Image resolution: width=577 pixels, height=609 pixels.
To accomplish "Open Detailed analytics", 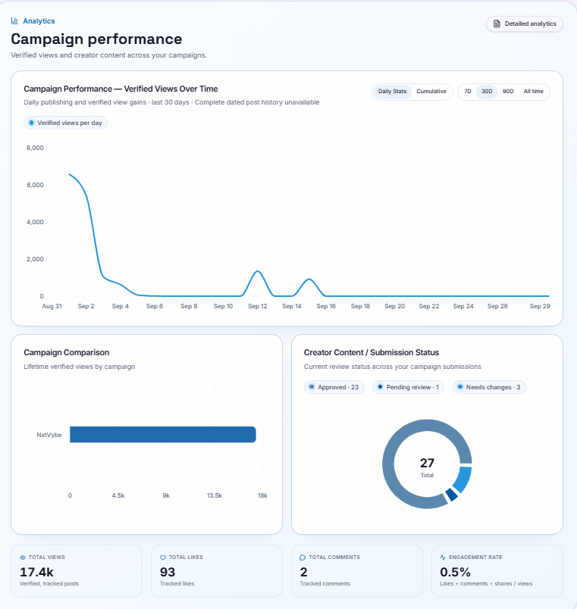I will coord(525,23).
